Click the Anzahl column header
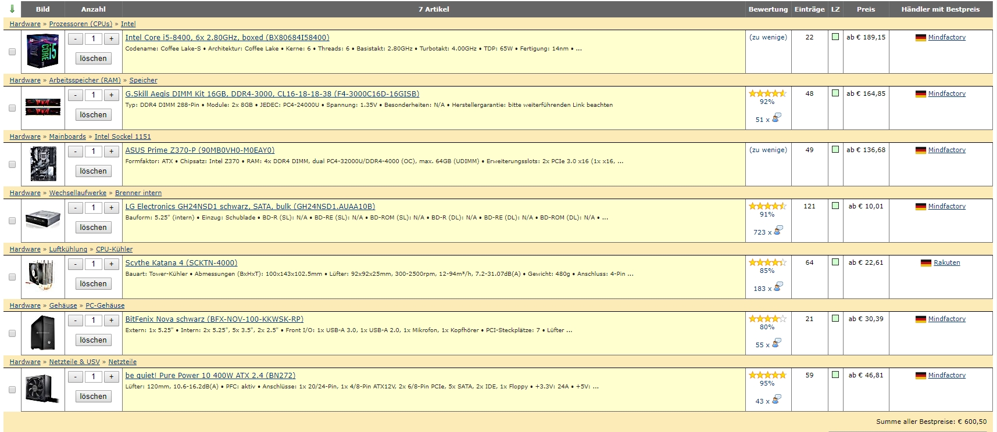Screen dimensions: 997x432 click(94, 9)
